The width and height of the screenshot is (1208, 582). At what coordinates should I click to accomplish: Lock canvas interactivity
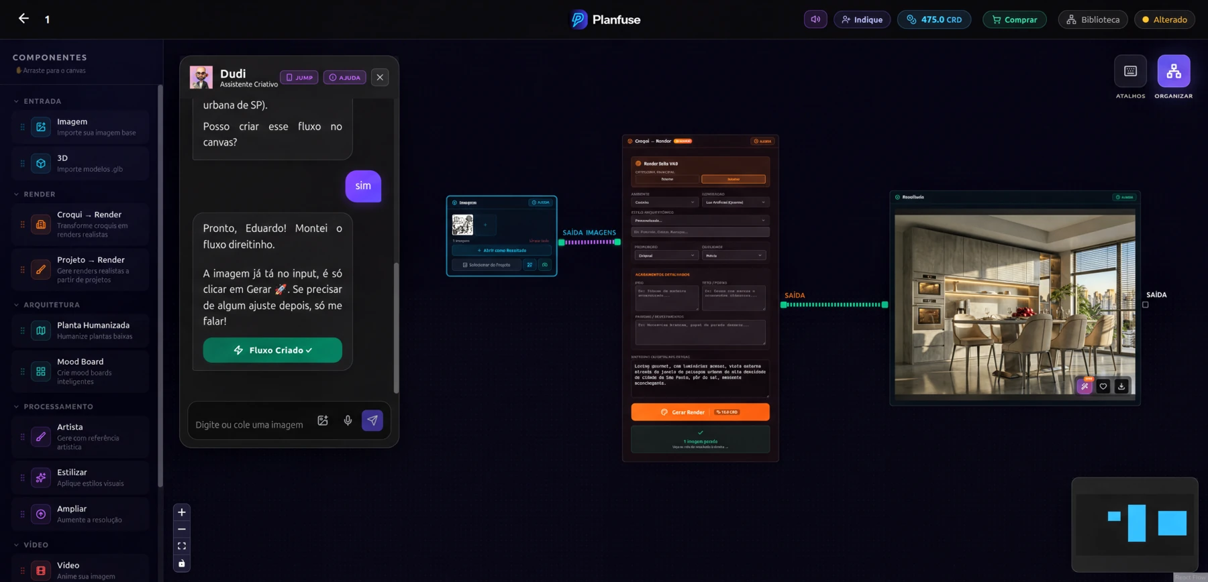click(x=182, y=563)
